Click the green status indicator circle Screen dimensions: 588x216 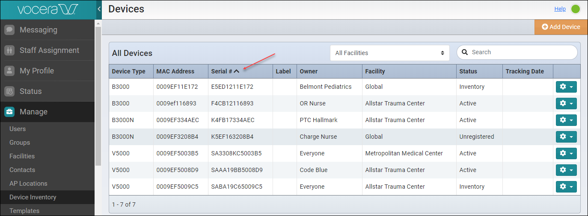[576, 9]
